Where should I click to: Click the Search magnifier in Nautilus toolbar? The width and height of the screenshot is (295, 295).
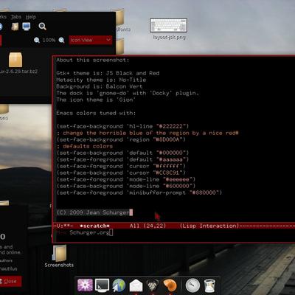tap(42, 27)
